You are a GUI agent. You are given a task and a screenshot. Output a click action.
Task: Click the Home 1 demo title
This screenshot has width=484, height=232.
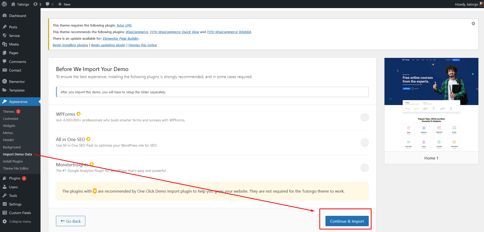coord(431,158)
